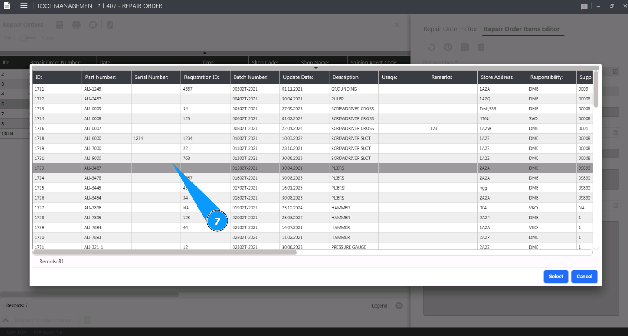Click the add item plus icon
628x336 pixels.
448,47
